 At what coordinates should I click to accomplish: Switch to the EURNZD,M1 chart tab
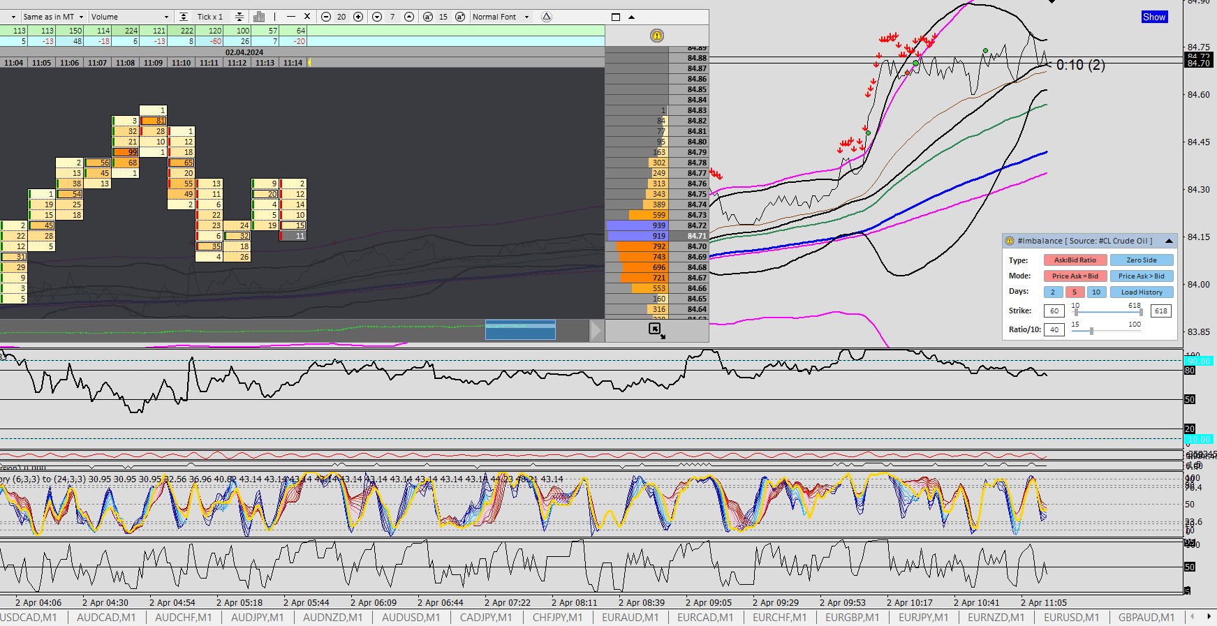point(996,618)
